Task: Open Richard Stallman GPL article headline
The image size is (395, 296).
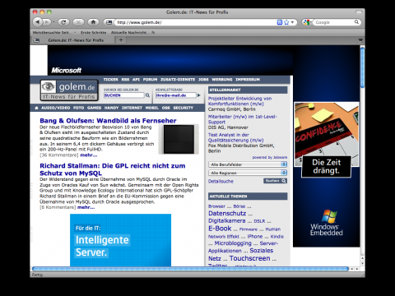Action: tap(113, 169)
